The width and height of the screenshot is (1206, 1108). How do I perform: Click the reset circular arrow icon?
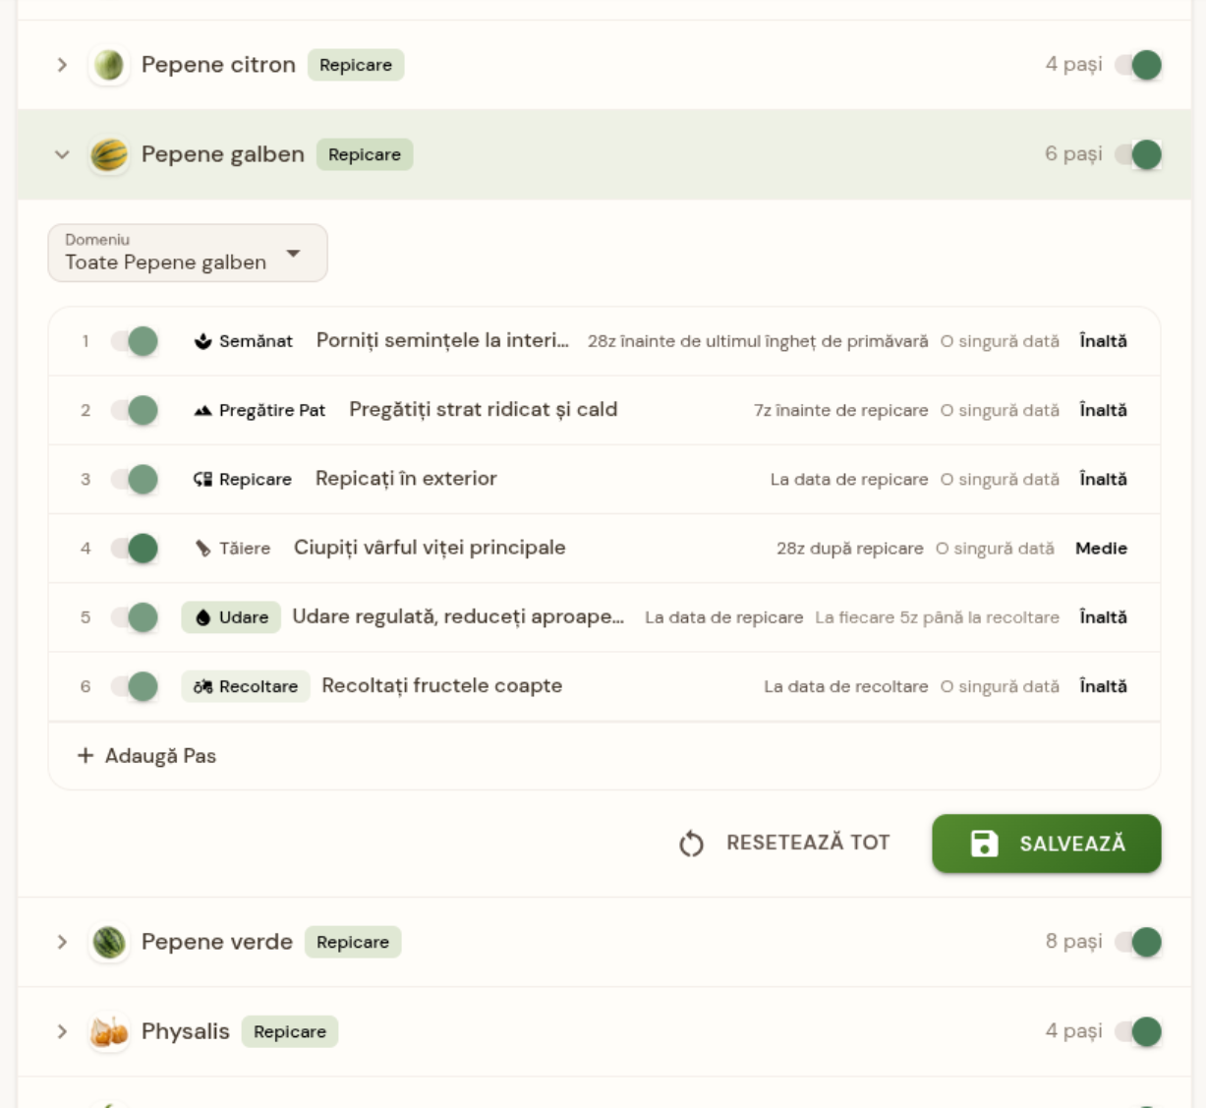click(x=691, y=844)
